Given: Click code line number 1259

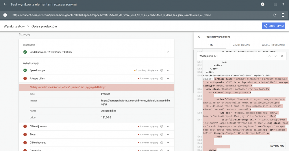Looking at the screenshot, I should point(199,99).
